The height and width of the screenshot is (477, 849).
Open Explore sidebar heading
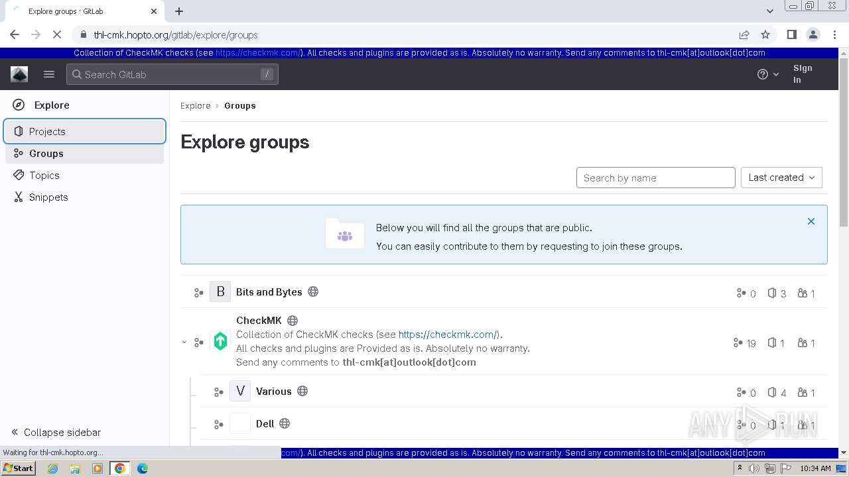pos(52,105)
